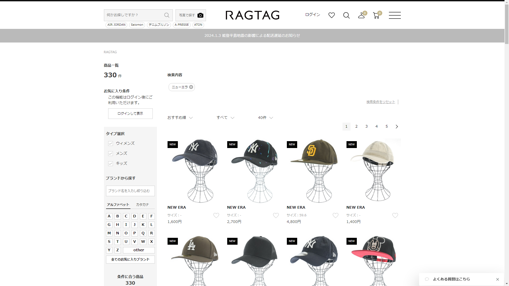
Task: Remove the ニューエラ search filter tag
Action: (x=191, y=87)
